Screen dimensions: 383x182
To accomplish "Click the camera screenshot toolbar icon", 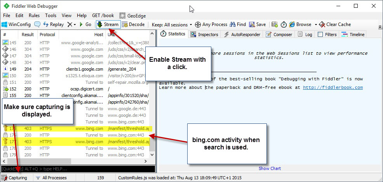I will (x=275, y=24).
